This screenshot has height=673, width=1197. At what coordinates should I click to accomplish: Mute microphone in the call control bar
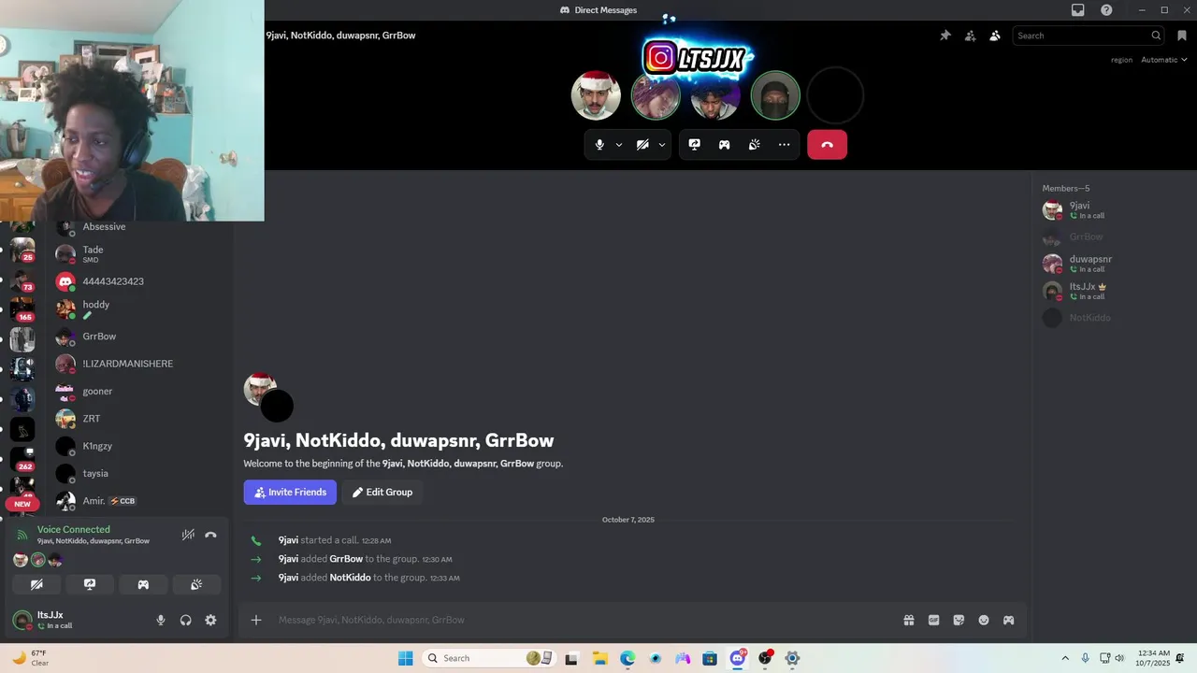599,145
